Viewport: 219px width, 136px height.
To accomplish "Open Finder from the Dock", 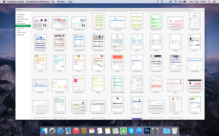I will coord(44,131).
